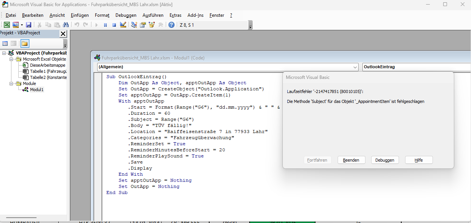Select the VBAProject root label

[41, 53]
